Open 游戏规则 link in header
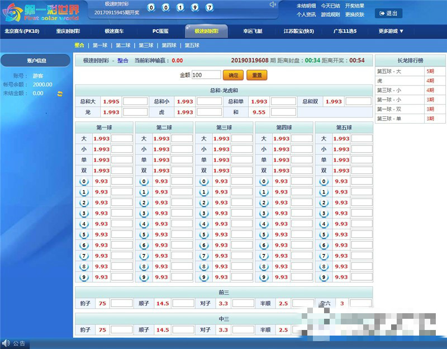This screenshot has width=447, height=349. [x=330, y=15]
